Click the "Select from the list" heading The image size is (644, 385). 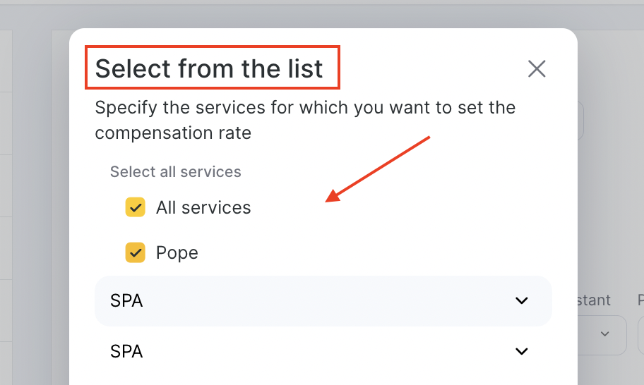click(209, 68)
